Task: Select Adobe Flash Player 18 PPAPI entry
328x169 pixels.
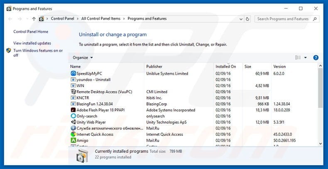Action: coord(100,110)
